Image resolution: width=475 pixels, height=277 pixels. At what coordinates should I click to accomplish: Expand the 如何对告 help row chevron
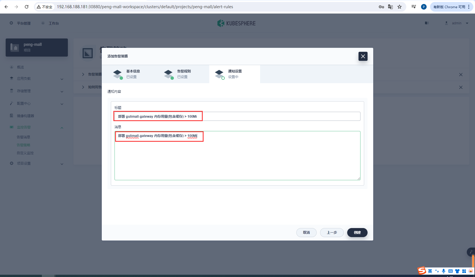click(x=83, y=87)
